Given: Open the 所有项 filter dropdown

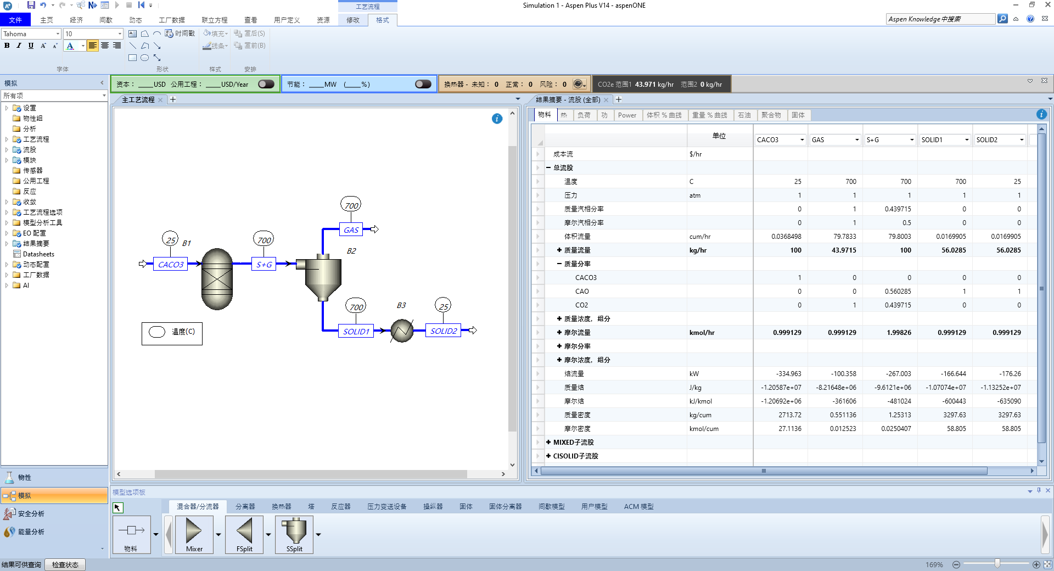Looking at the screenshot, I should pyautogui.click(x=104, y=96).
